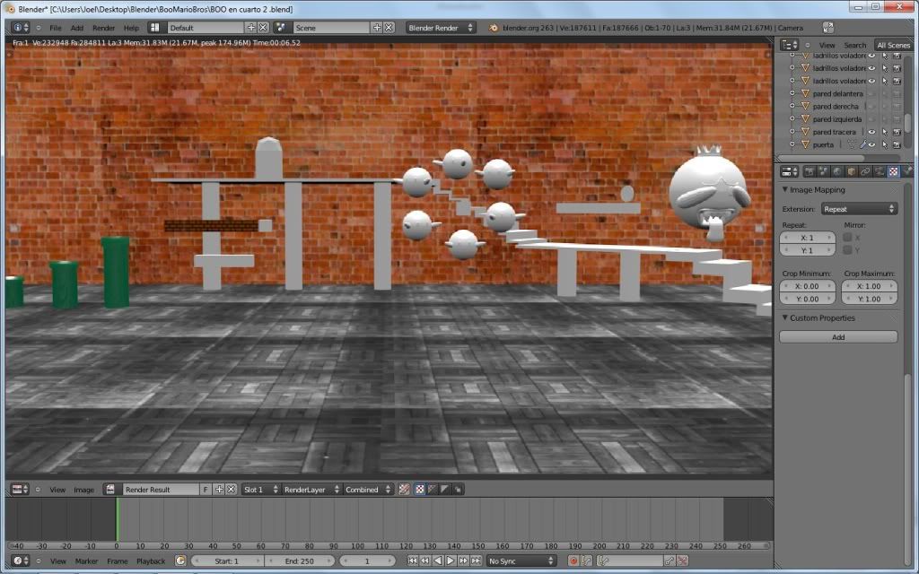Toggle Fake User F button for Render Result

coord(206,490)
